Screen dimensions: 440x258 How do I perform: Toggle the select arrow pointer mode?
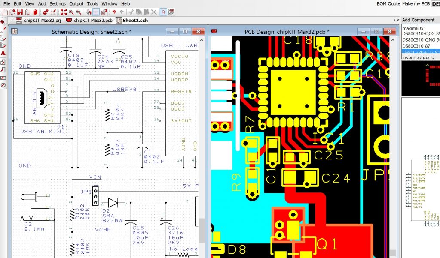tap(164, 12)
